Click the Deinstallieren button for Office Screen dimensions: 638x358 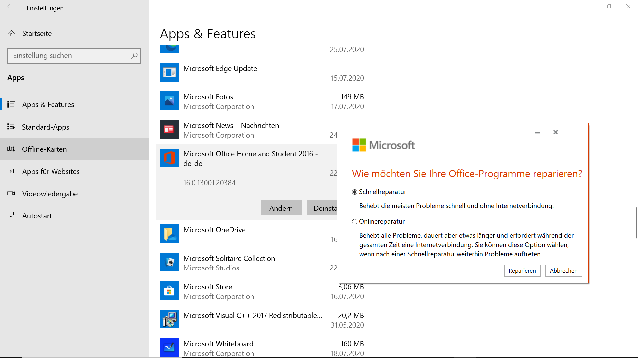pyautogui.click(x=322, y=208)
